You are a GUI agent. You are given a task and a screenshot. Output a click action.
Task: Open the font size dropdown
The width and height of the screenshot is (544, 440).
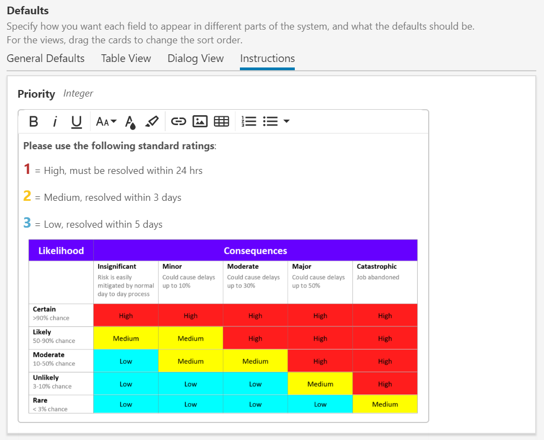(106, 121)
